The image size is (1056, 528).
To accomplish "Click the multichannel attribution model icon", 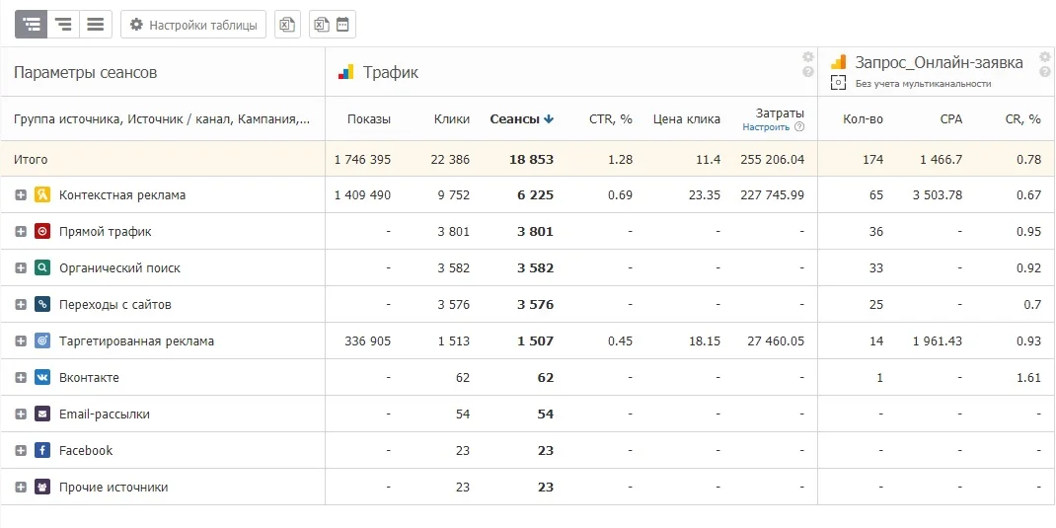I will click(x=838, y=83).
